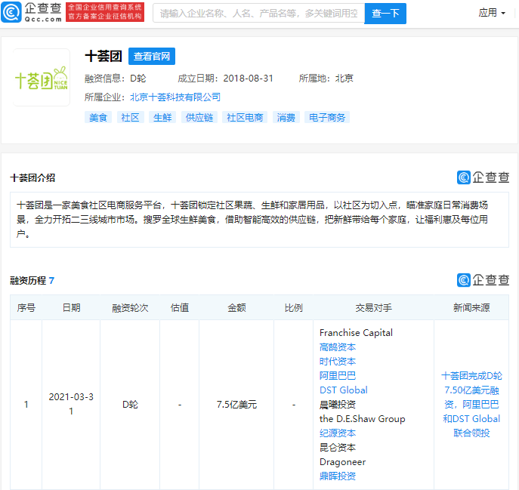Click the search input field

coord(258,13)
